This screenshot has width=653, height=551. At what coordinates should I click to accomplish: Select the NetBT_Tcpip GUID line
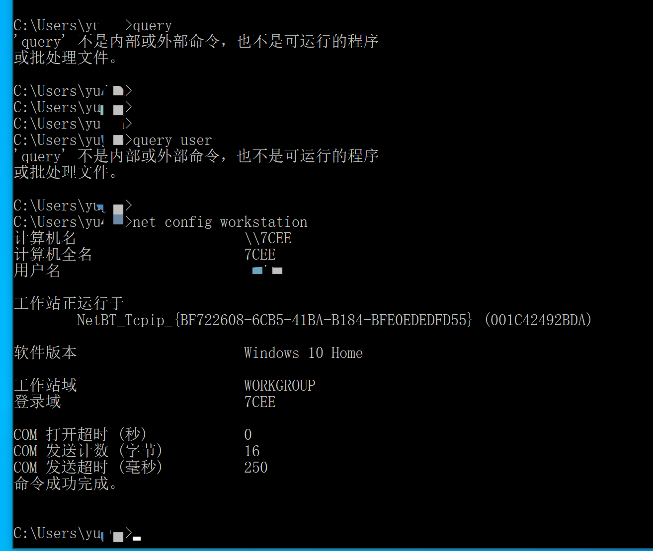[x=274, y=320]
